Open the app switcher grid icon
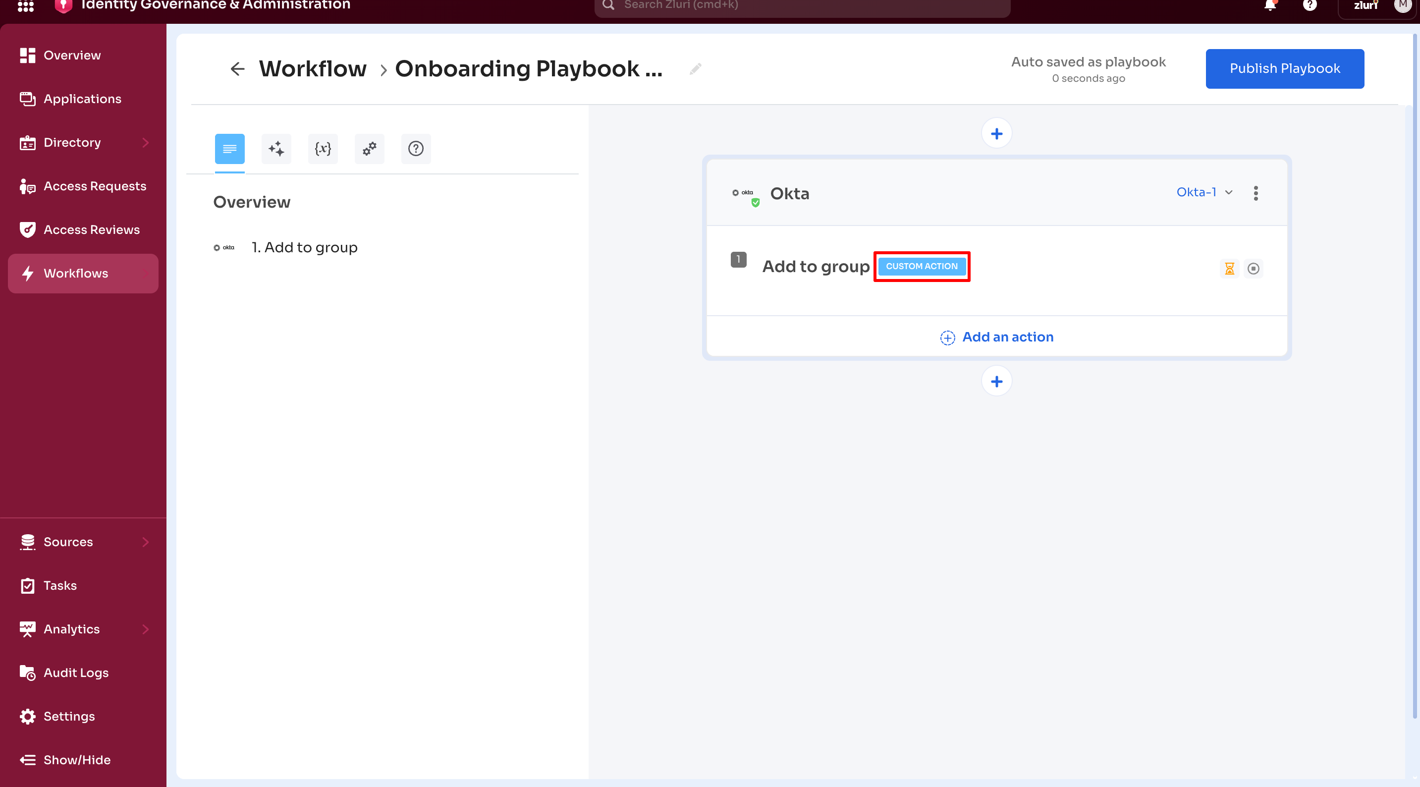The height and width of the screenshot is (787, 1420). click(x=25, y=5)
